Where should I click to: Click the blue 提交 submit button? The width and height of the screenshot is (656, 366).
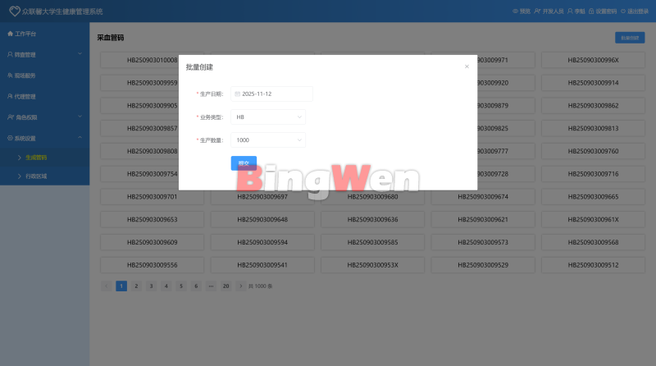point(244,163)
